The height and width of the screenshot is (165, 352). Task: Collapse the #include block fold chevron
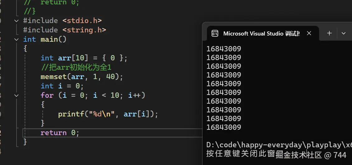(16, 21)
